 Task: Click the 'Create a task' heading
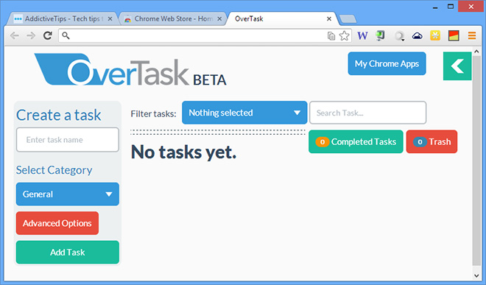59,115
